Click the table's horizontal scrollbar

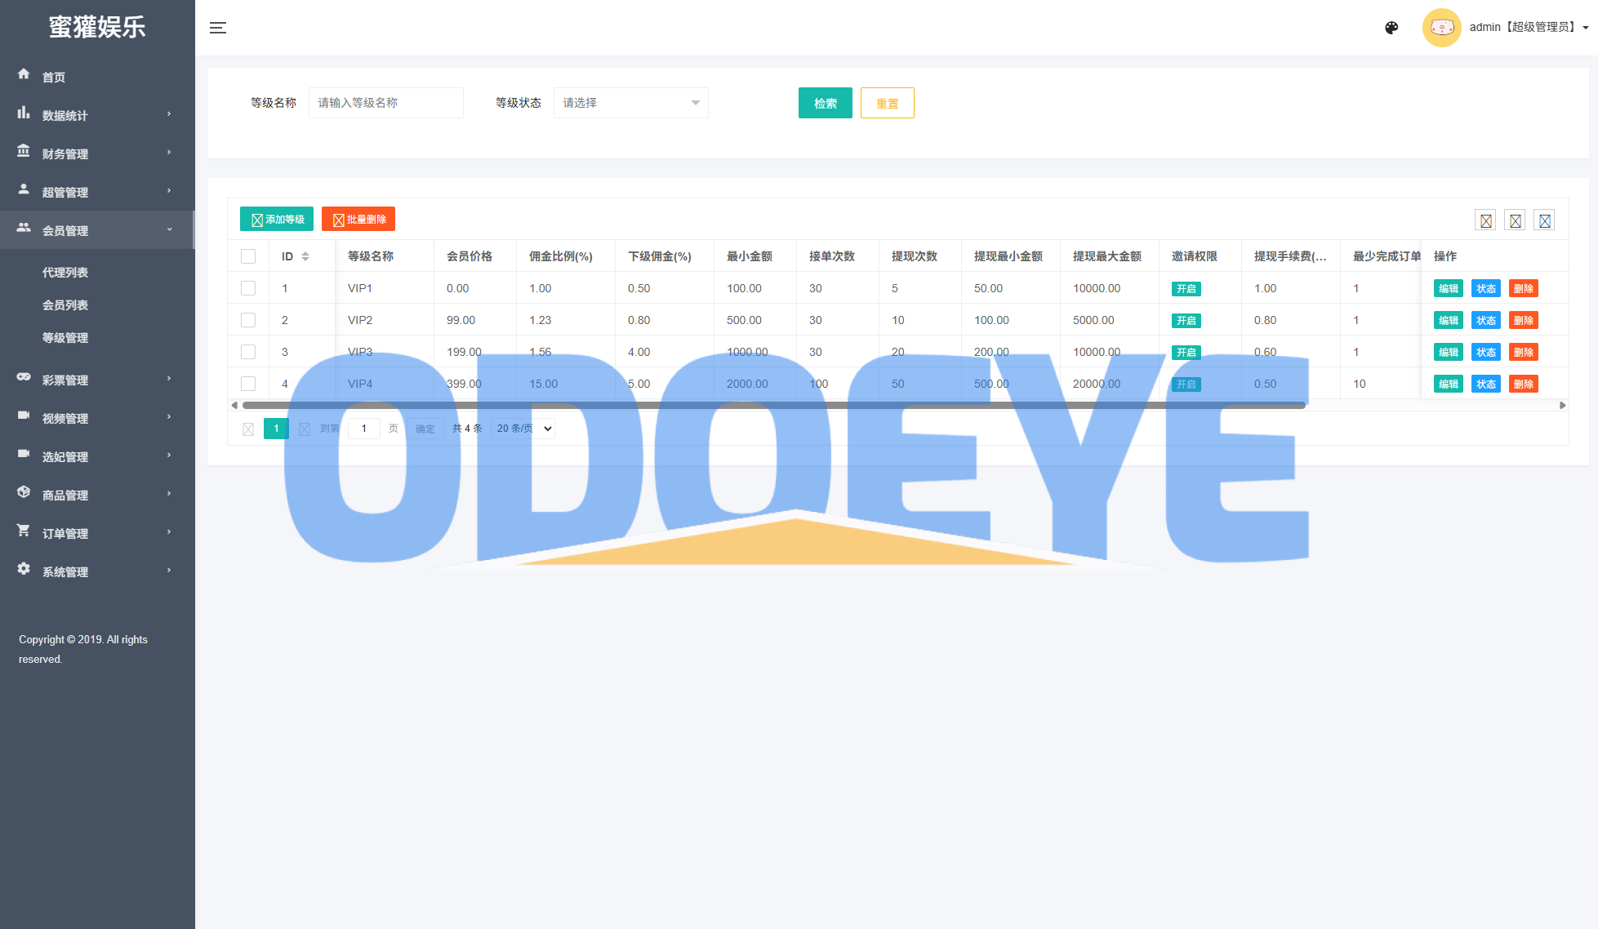pos(773,406)
